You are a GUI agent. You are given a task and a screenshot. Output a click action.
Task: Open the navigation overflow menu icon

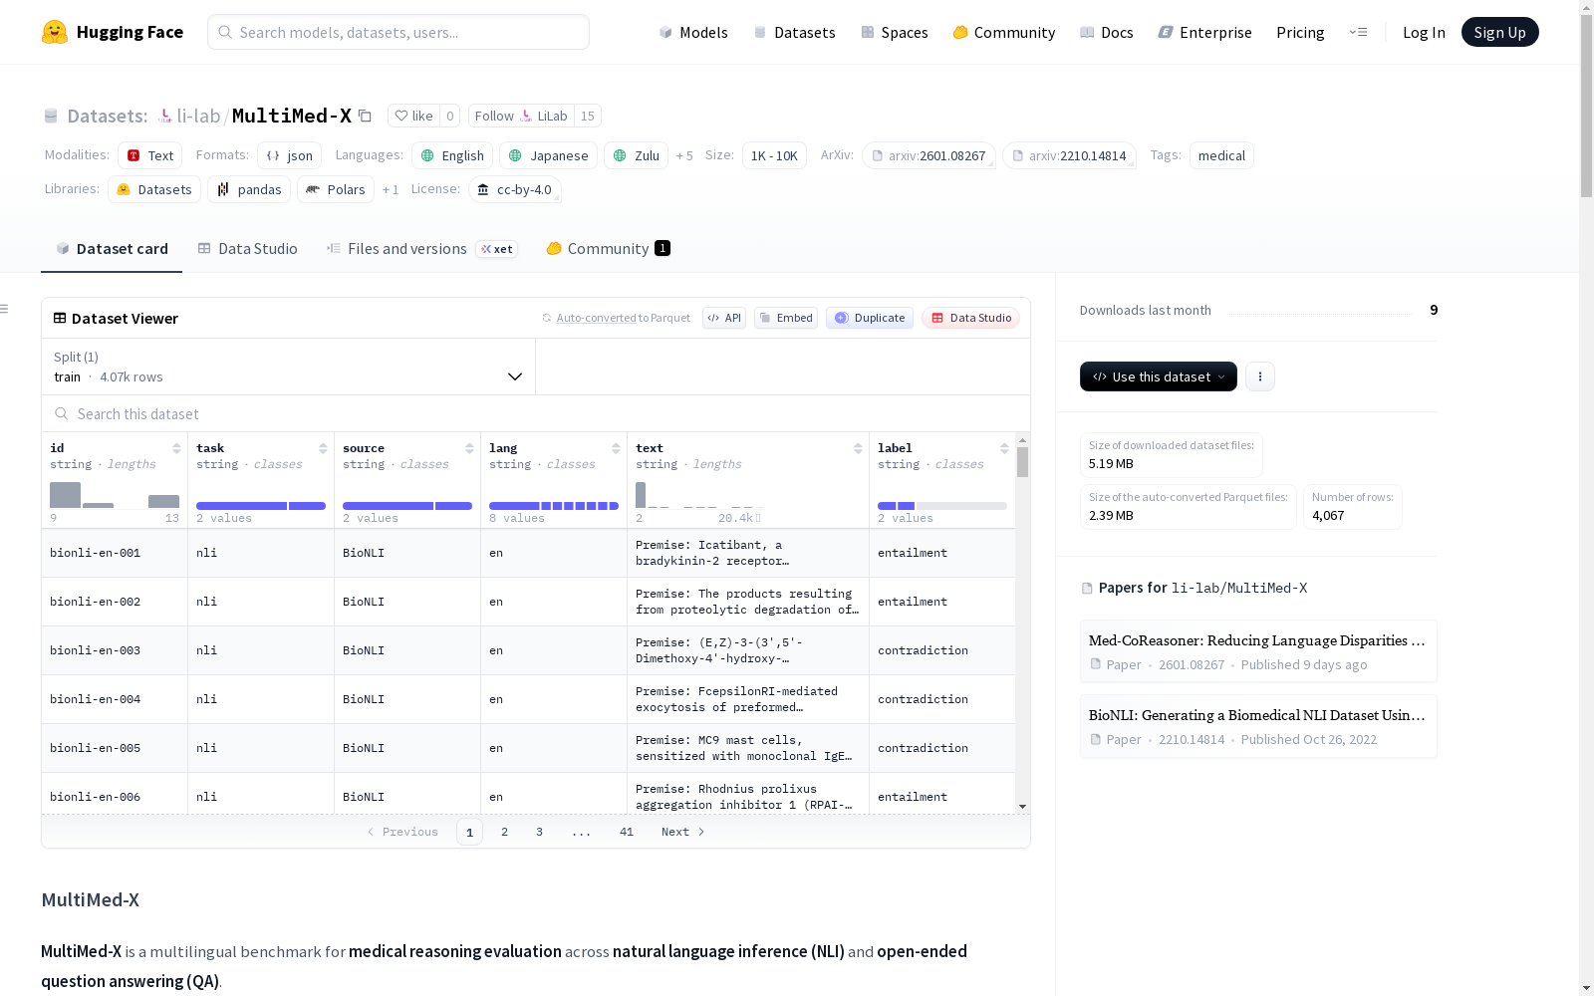[1358, 32]
